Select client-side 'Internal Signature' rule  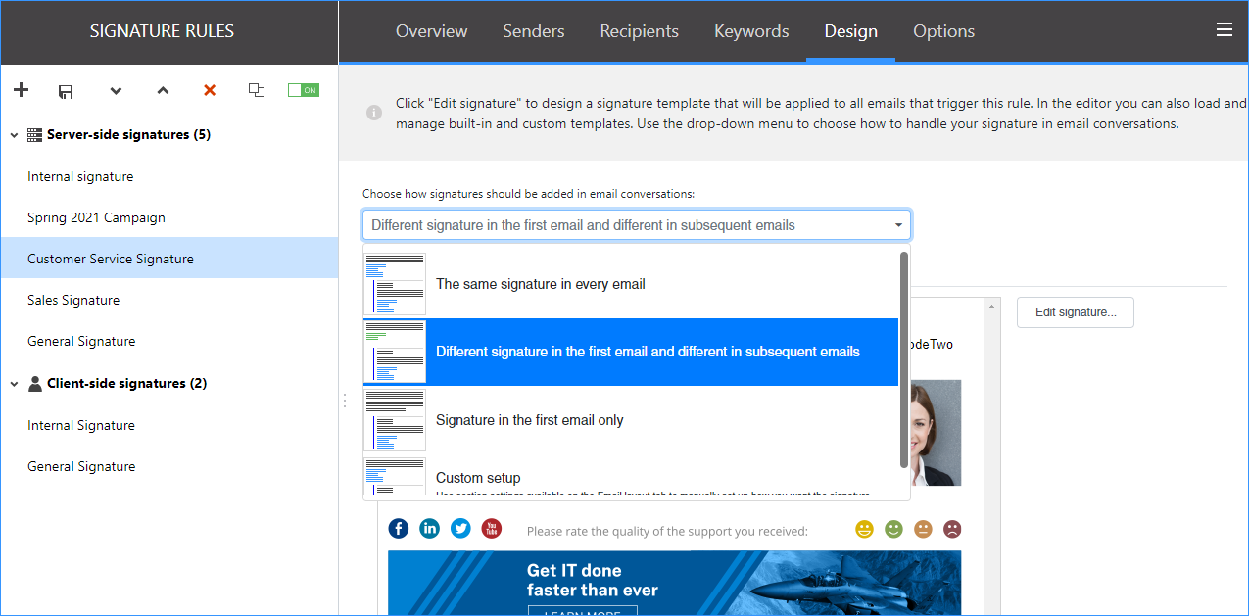[169, 425]
